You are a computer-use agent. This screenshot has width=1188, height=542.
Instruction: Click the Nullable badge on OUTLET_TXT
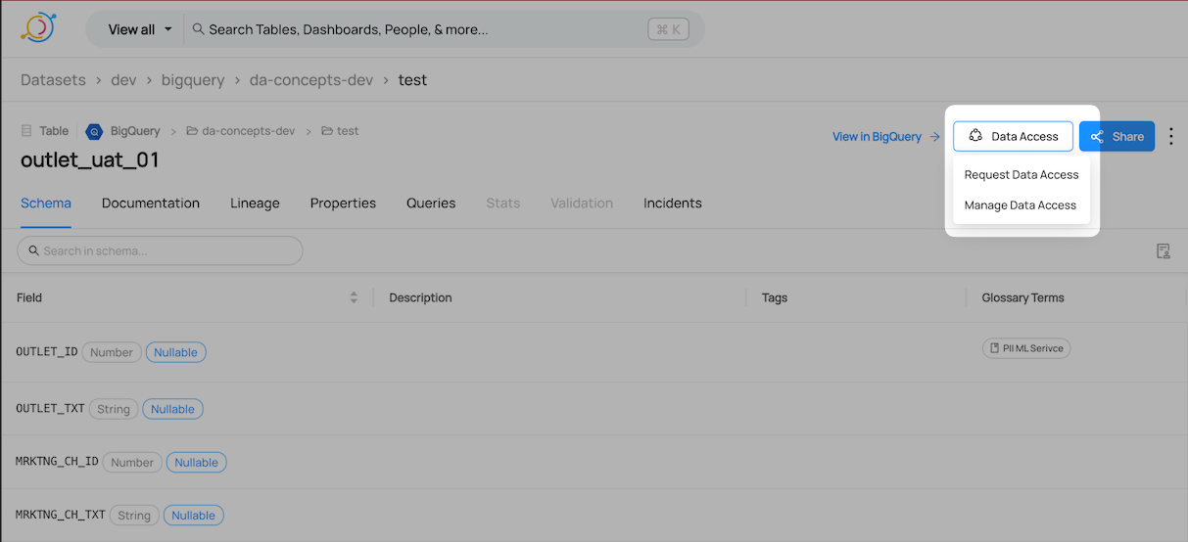pos(173,409)
